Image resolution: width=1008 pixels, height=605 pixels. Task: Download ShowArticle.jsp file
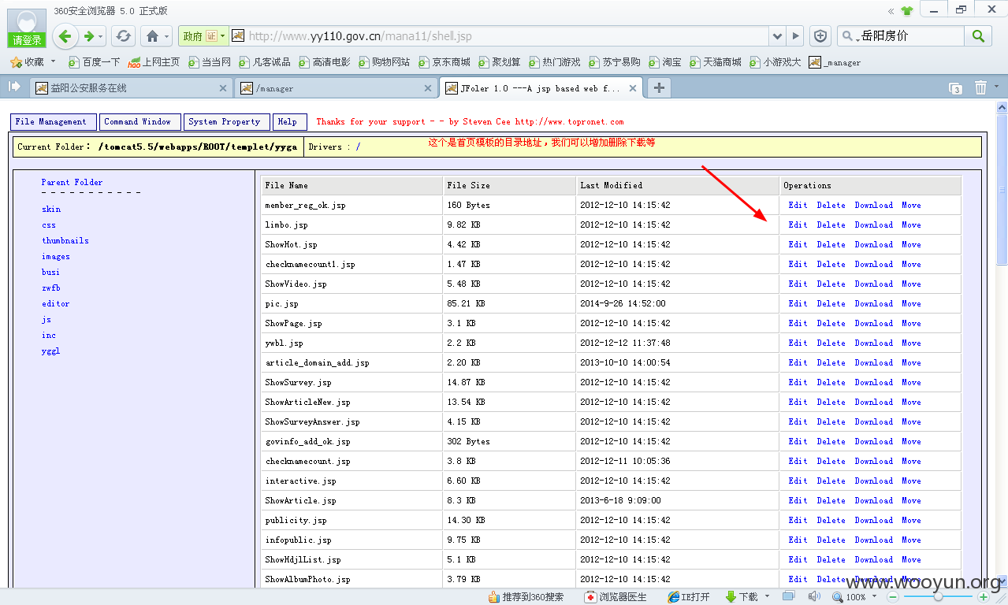[x=874, y=500]
